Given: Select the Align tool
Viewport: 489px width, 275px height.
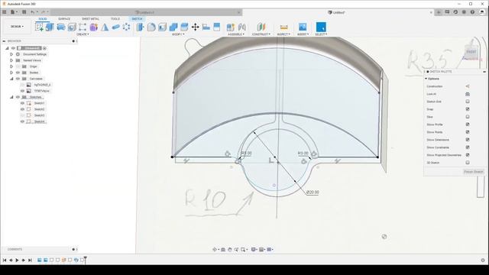Looking at the screenshot, I should pyautogui.click(x=206, y=27).
